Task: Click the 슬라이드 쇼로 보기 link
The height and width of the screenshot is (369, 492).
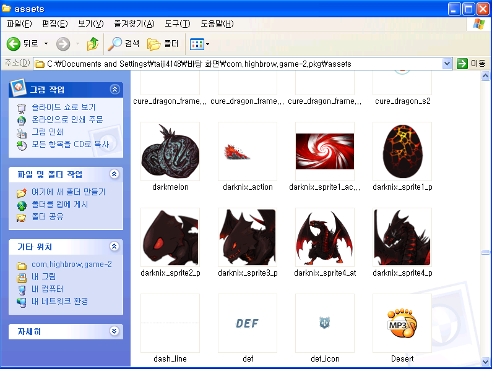Action: click(x=63, y=108)
